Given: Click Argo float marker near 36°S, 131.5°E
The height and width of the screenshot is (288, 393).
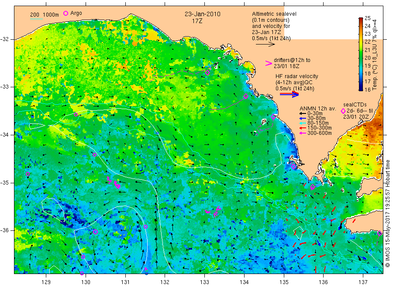Looking at the screenshot, I should (145, 226).
